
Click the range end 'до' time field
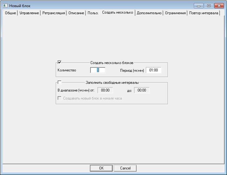142,90
